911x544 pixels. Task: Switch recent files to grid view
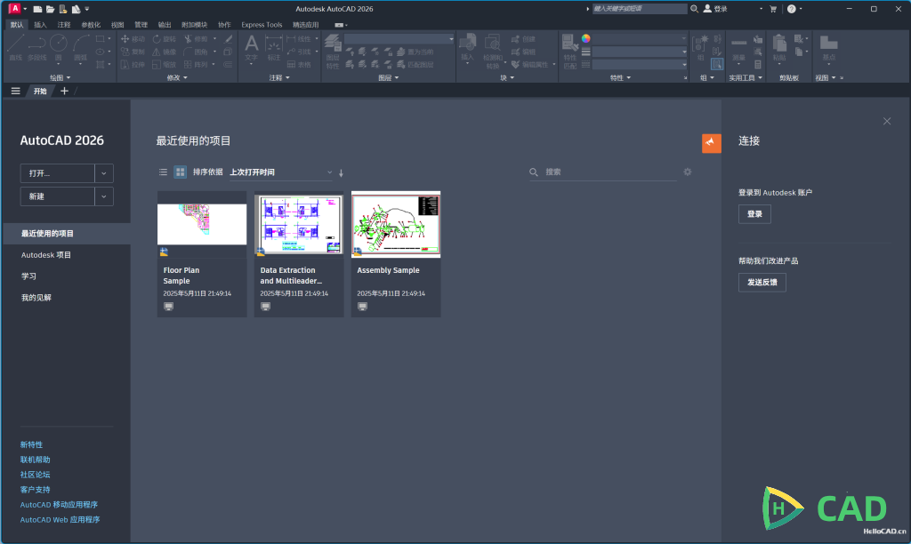coord(180,172)
